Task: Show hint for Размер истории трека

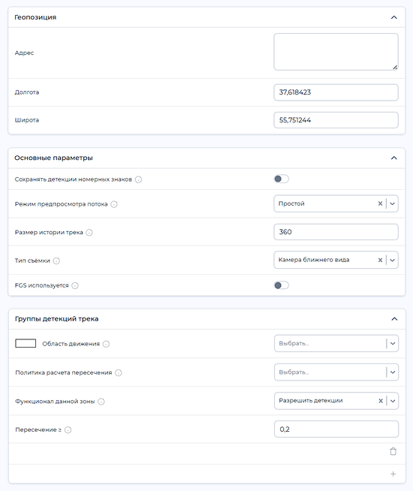Action: (89, 233)
